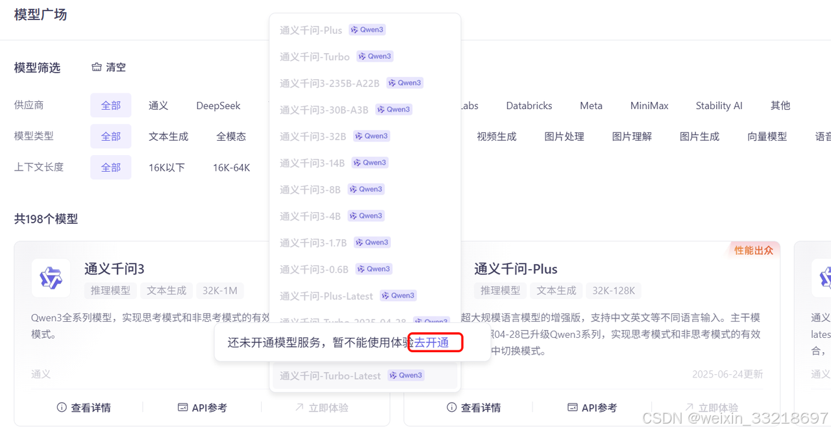Viewport: 831px width, 432px height.
Task: Filter suppliers by Databricks
Action: [x=529, y=105]
